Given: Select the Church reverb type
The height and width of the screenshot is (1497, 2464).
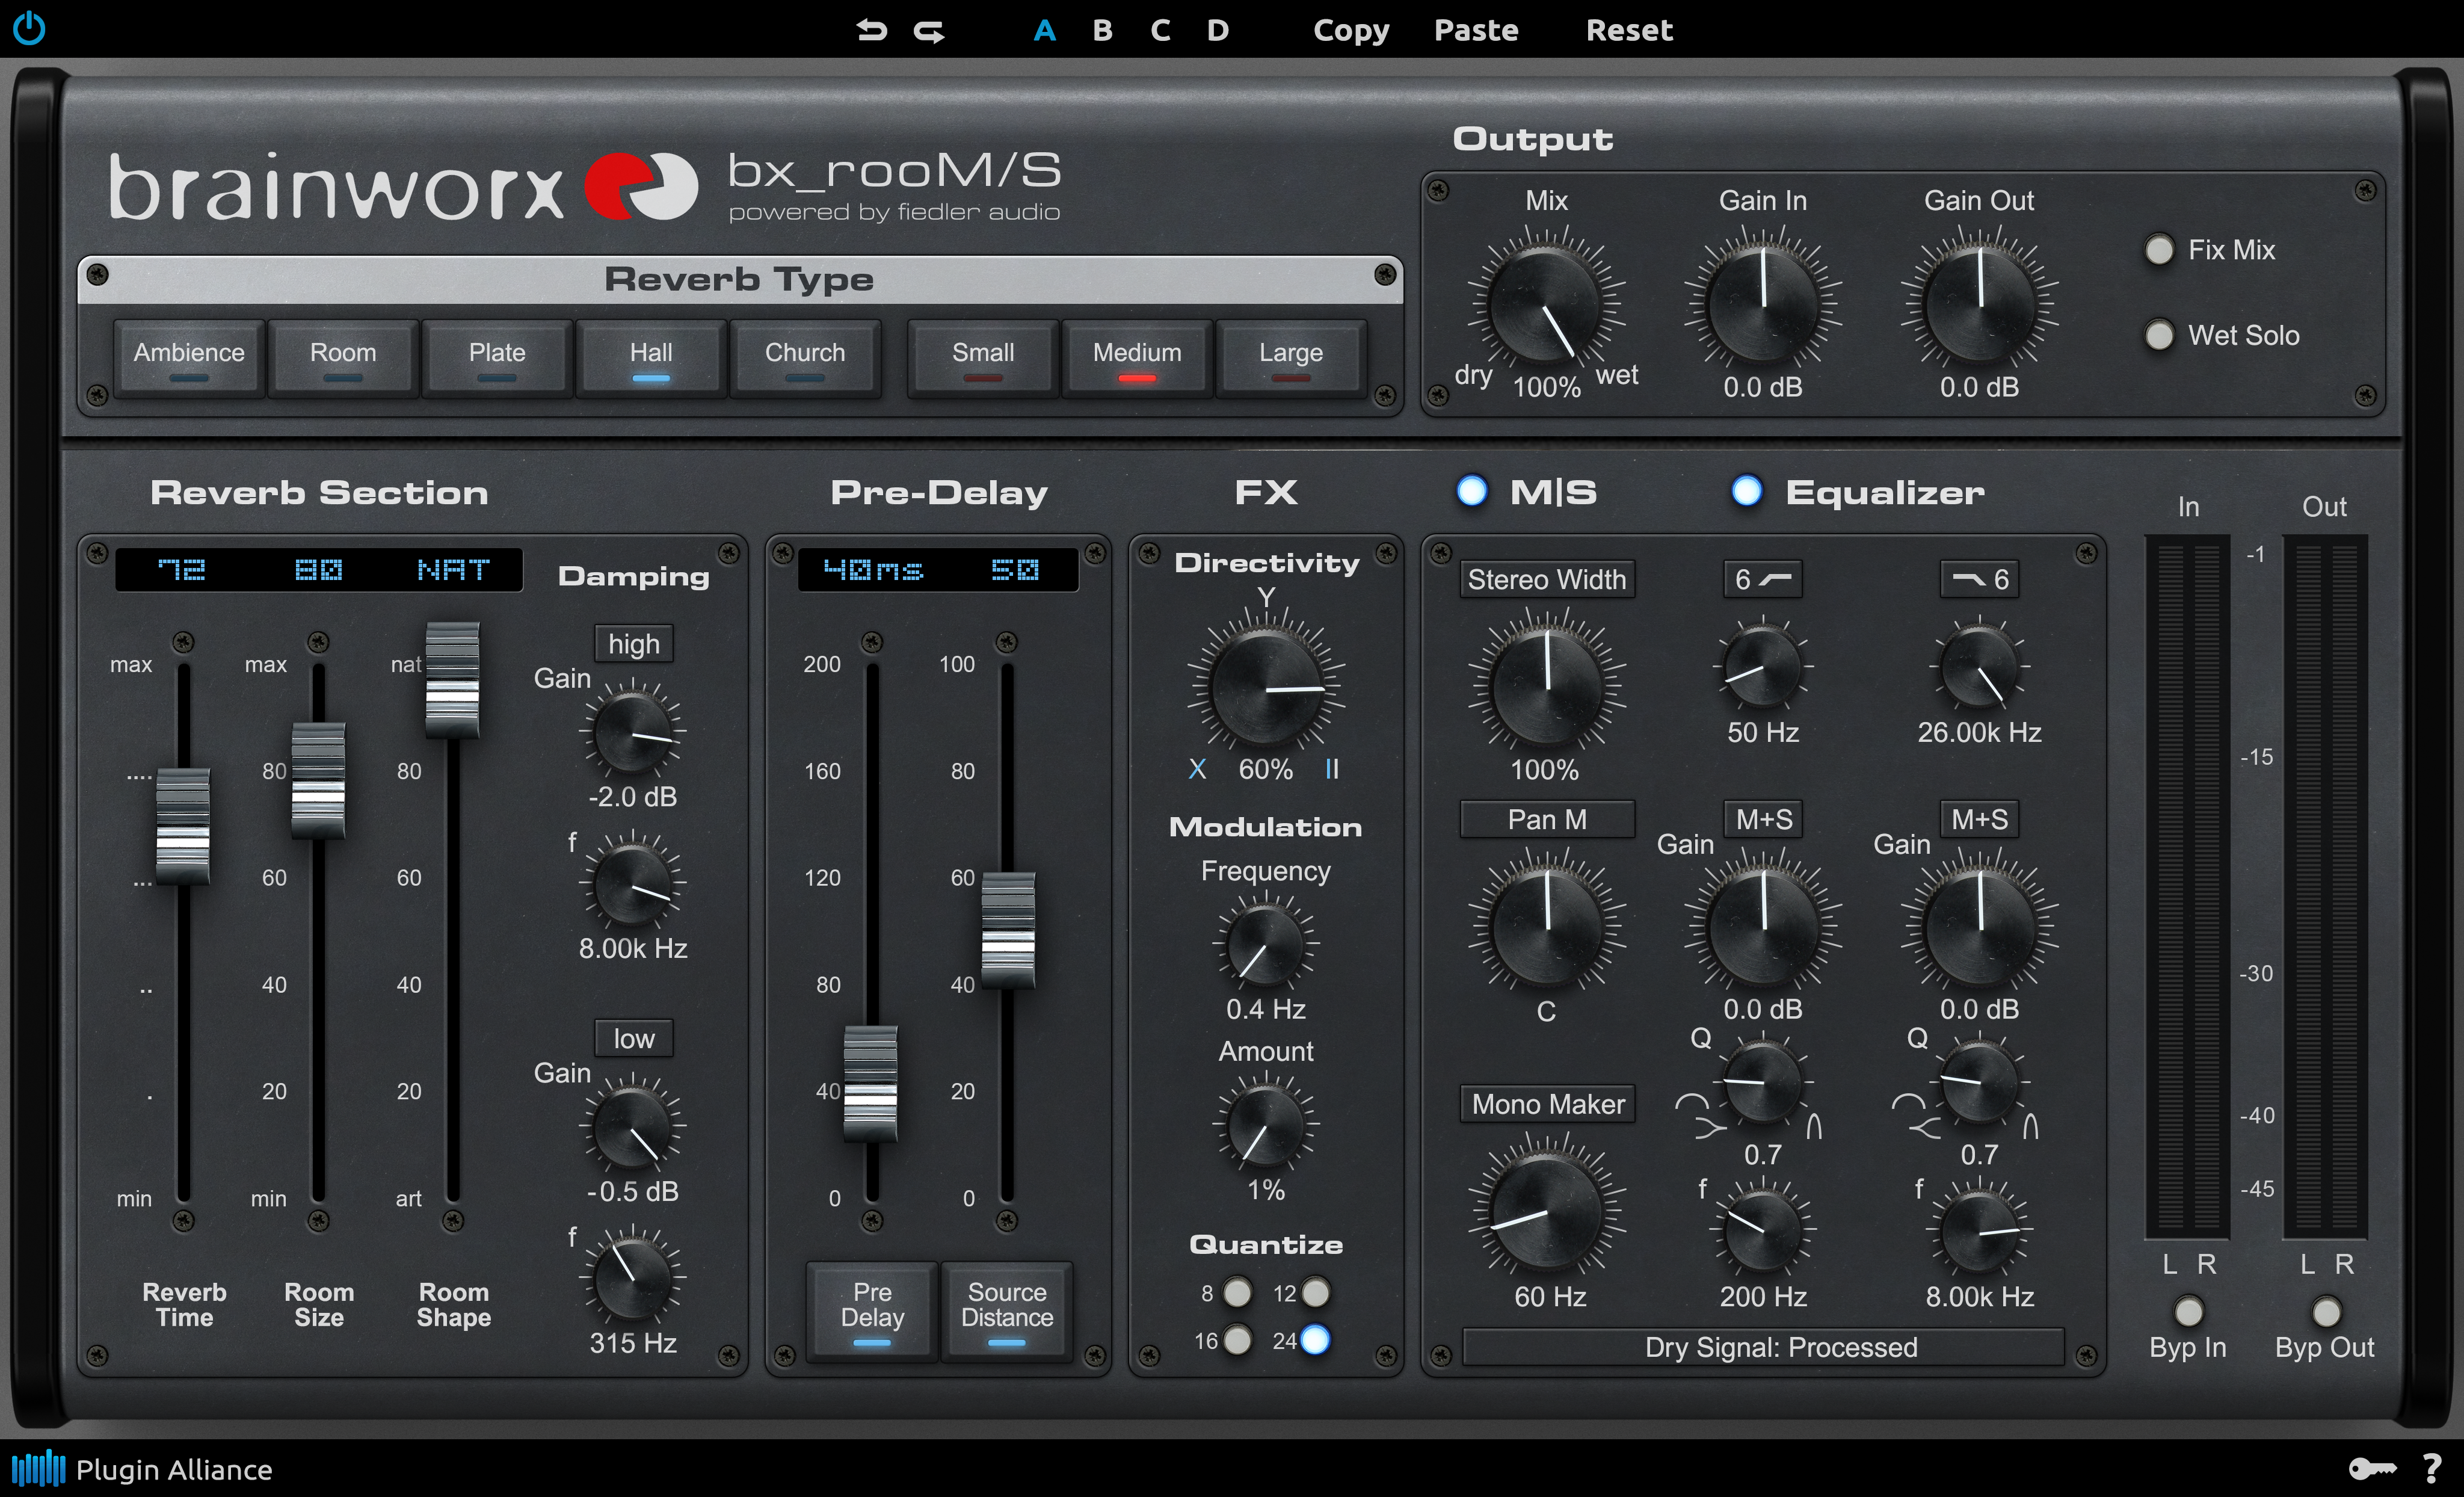Looking at the screenshot, I should (805, 359).
